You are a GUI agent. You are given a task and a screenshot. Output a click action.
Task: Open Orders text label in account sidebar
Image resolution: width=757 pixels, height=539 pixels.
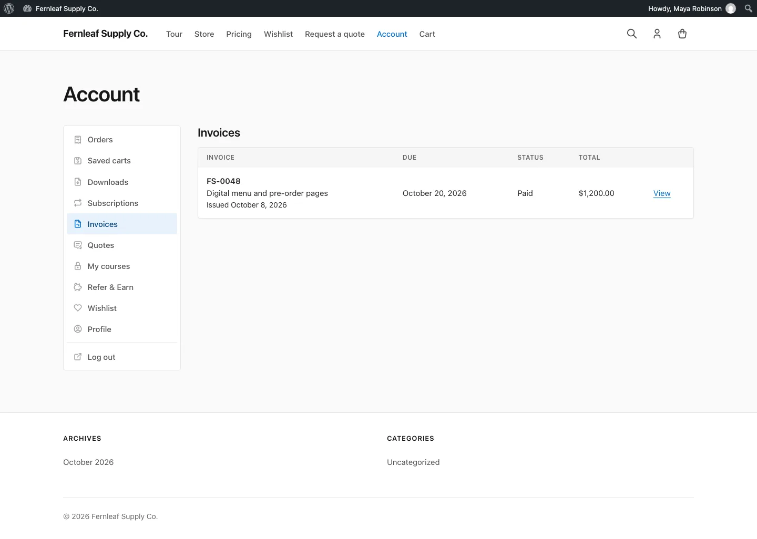point(100,140)
